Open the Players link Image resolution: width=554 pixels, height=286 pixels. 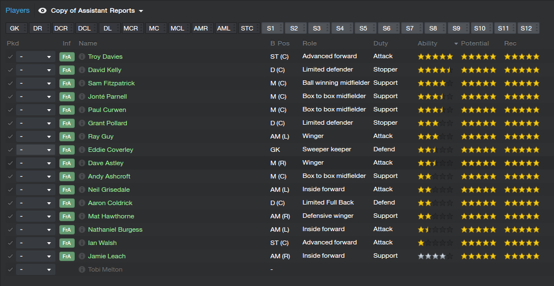click(18, 11)
